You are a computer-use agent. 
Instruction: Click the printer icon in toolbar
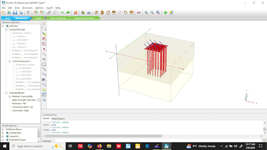click(89, 13)
